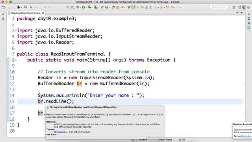This screenshot has width=252, height=142.
Task: Toggle the Mark Occurrences highlighter
Action: 133,7
